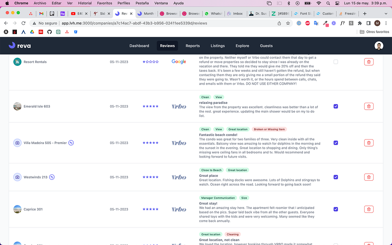Open the Reviews page
Viewport: 392px width, 245px height.
point(167,46)
